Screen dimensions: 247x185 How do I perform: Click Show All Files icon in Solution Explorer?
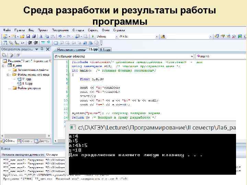click(x=12, y=55)
